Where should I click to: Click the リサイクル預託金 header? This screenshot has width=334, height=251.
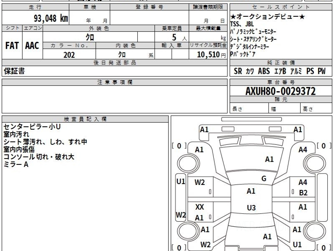[208, 45]
